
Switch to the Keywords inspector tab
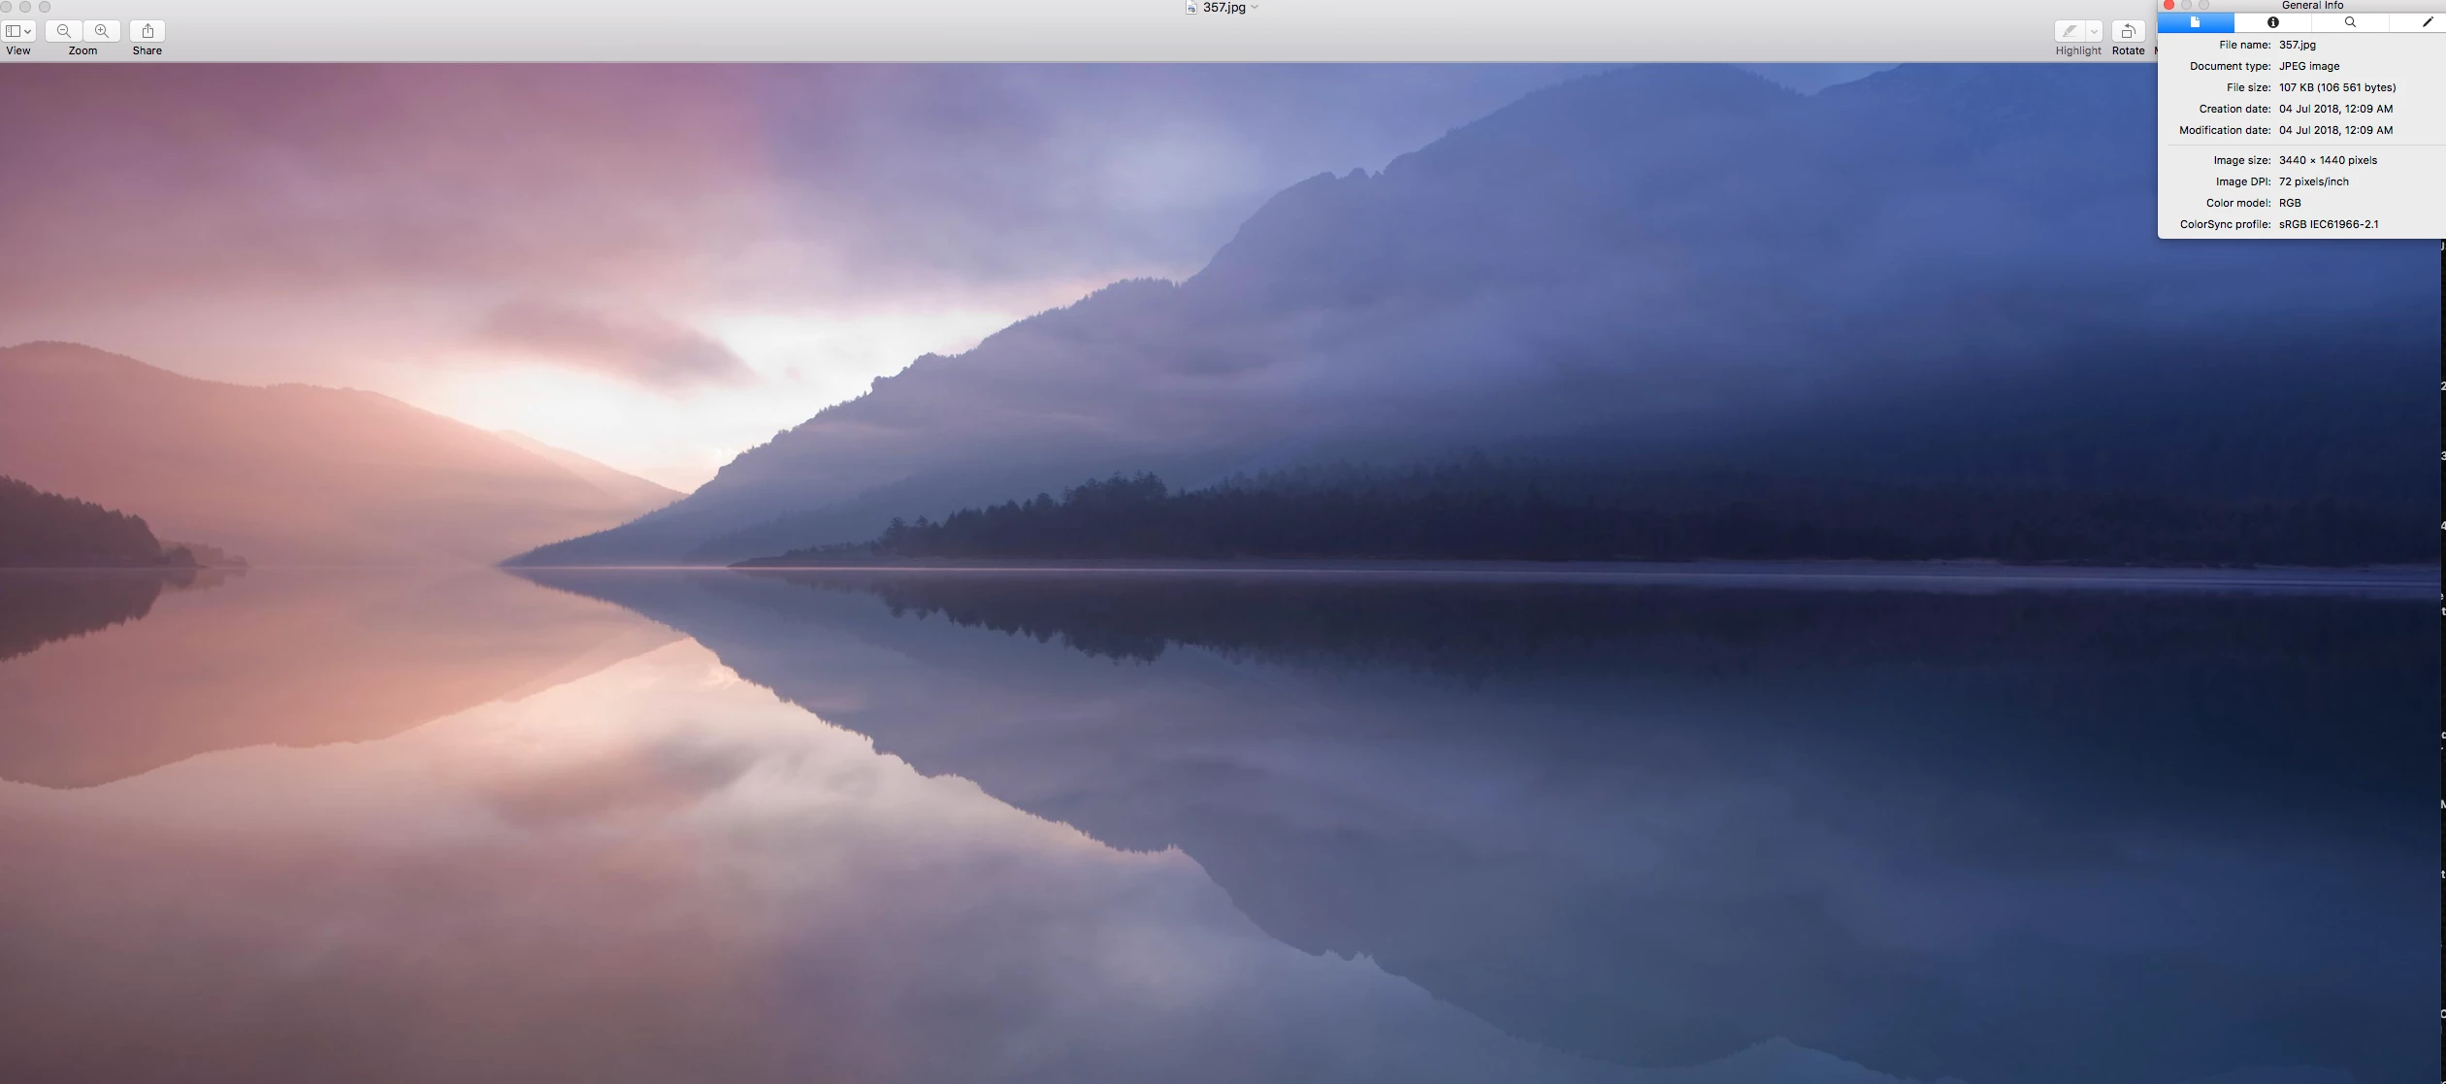(x=2350, y=22)
